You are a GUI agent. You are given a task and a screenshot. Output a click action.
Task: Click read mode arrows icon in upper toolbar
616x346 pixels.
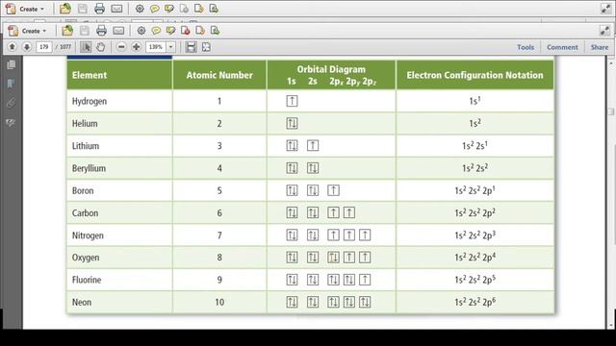click(x=605, y=9)
